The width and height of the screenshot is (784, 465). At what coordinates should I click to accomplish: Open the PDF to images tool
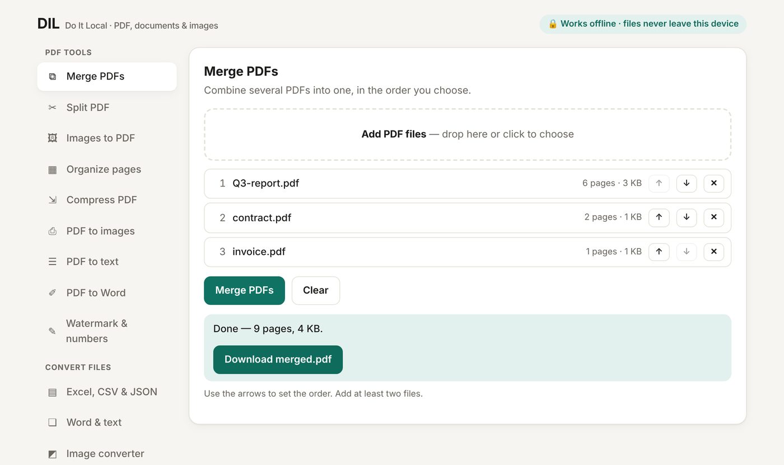(107, 231)
